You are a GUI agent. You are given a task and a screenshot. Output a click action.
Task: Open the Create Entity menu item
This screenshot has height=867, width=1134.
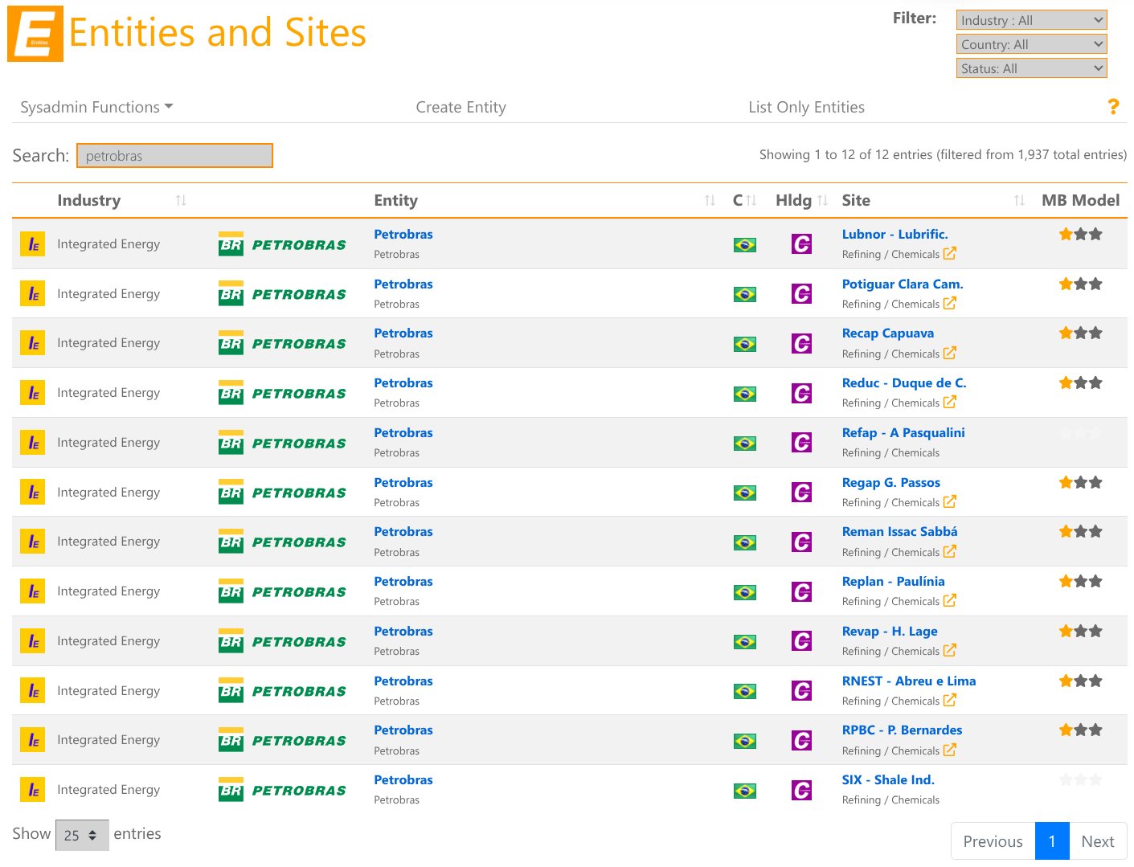click(x=461, y=107)
